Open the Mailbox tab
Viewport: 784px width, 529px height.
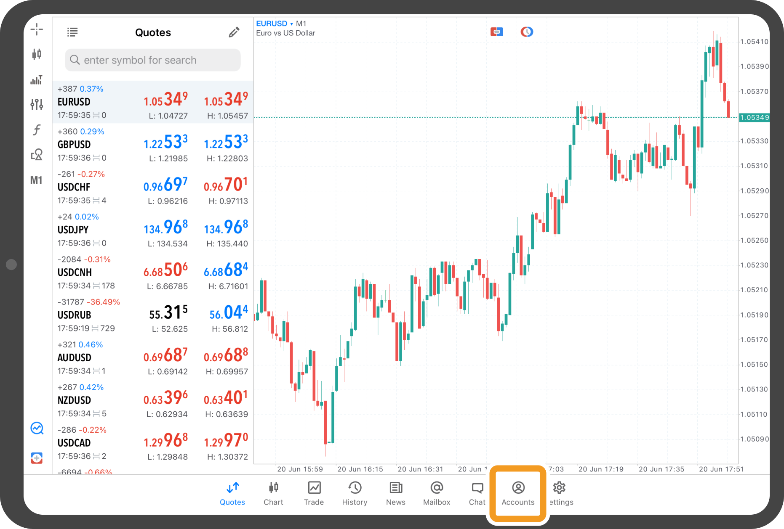tap(437, 493)
